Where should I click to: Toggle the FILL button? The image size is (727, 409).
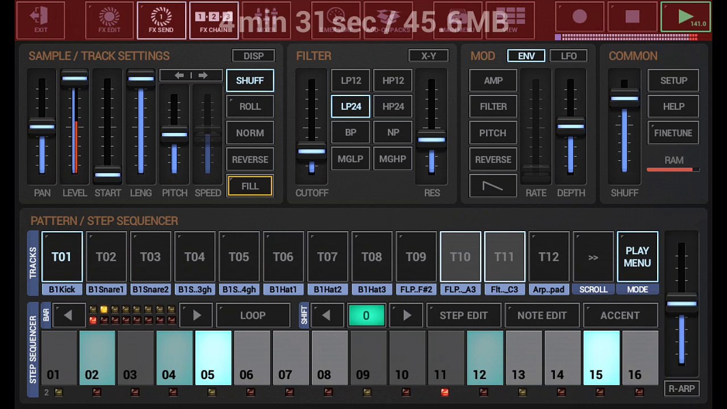pyautogui.click(x=250, y=186)
